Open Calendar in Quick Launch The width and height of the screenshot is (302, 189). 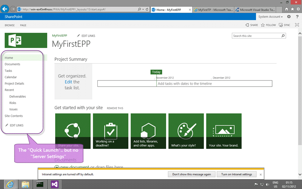pos(11,77)
